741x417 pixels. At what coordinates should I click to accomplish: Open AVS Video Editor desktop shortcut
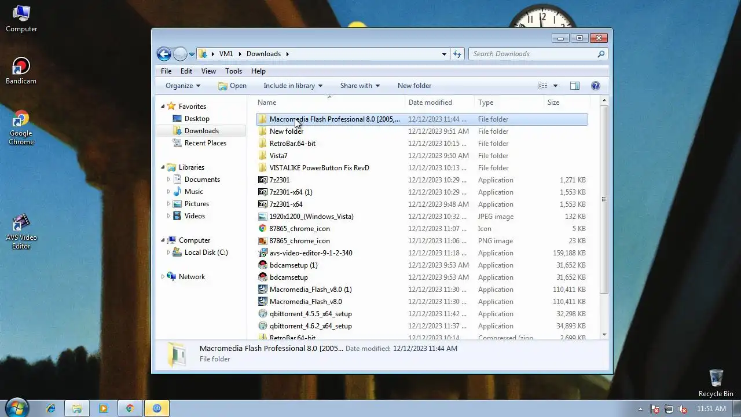[21, 232]
